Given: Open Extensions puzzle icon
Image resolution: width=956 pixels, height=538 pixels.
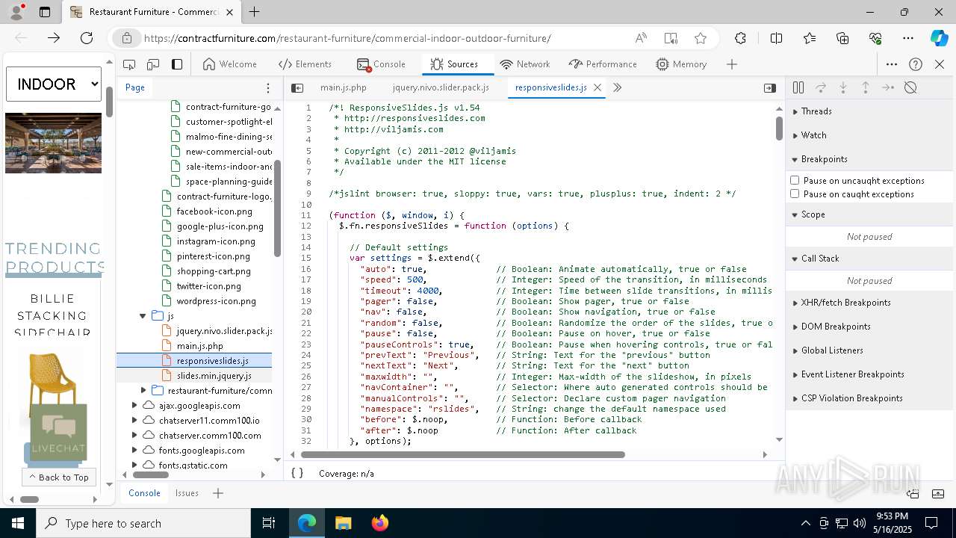Looking at the screenshot, I should 740,38.
